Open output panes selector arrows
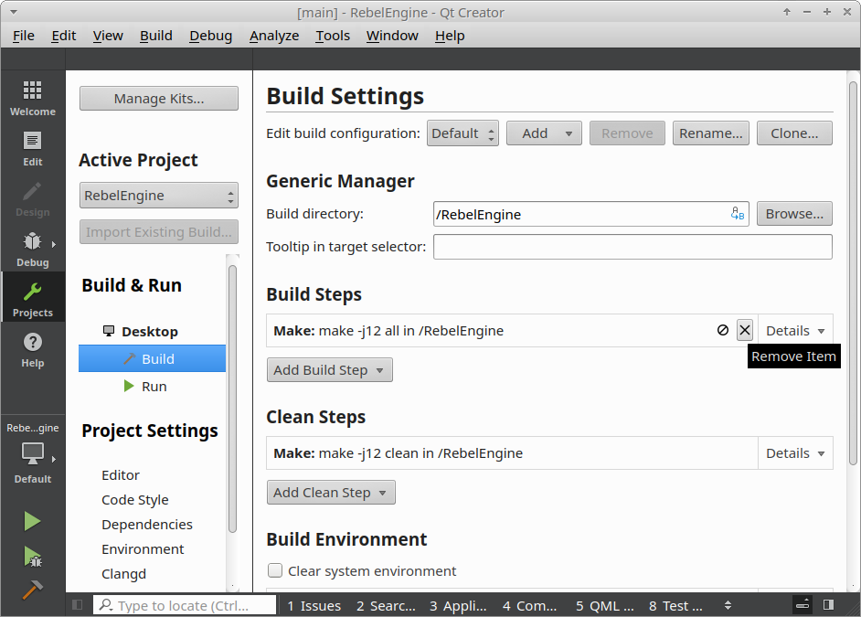Image resolution: width=861 pixels, height=617 pixels. click(728, 605)
